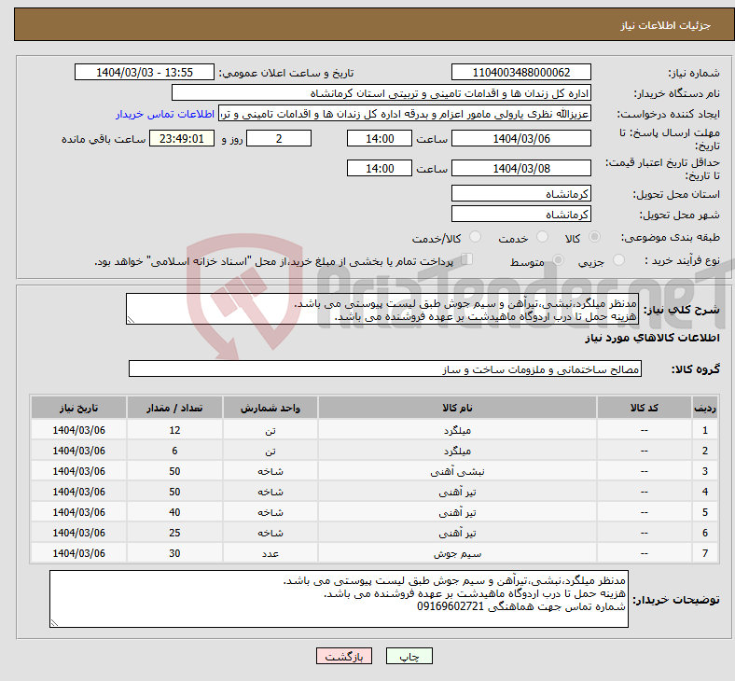This screenshot has width=735, height=681.
Task: Click the نبشی آهنی item name
Action: click(457, 471)
